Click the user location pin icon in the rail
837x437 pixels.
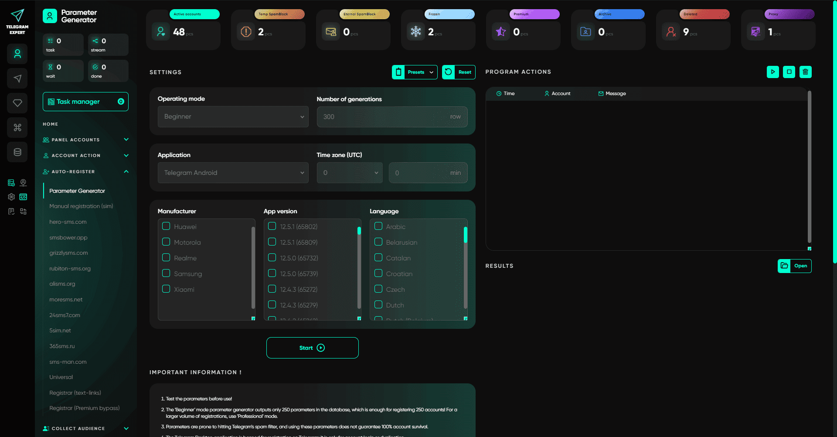click(24, 183)
